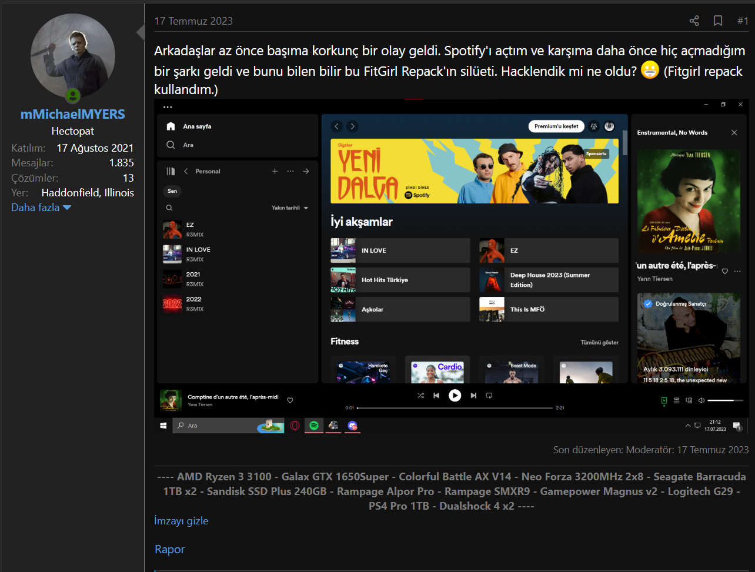The image size is (755, 572).
Task: Play the current track
Action: pyautogui.click(x=455, y=396)
